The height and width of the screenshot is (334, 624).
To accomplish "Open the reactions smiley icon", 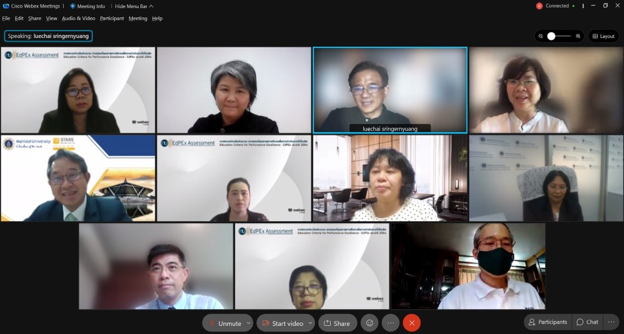I will click(x=369, y=323).
